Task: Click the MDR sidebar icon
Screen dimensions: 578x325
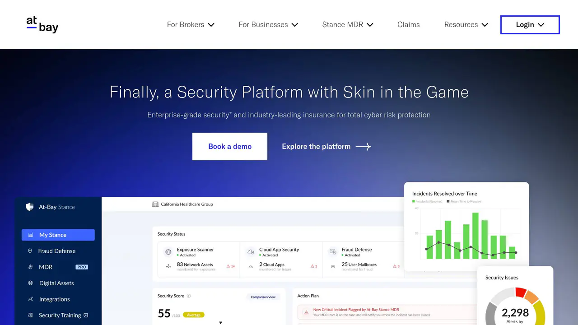Action: (x=30, y=267)
